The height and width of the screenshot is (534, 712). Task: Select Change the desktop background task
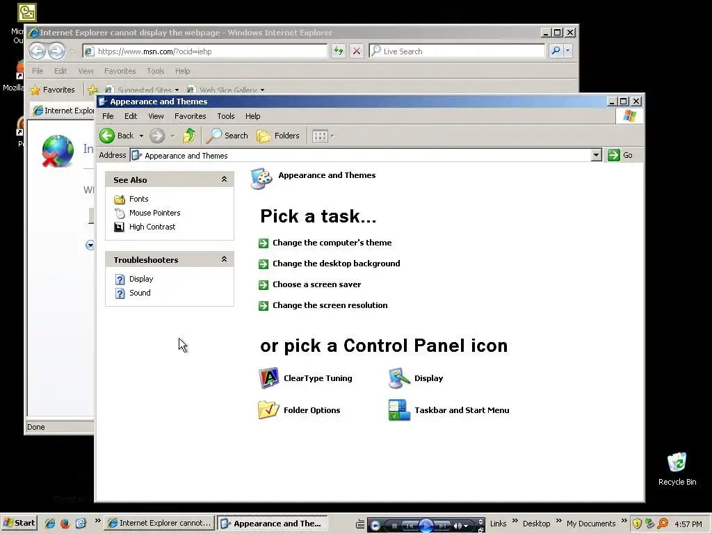pyautogui.click(x=336, y=264)
